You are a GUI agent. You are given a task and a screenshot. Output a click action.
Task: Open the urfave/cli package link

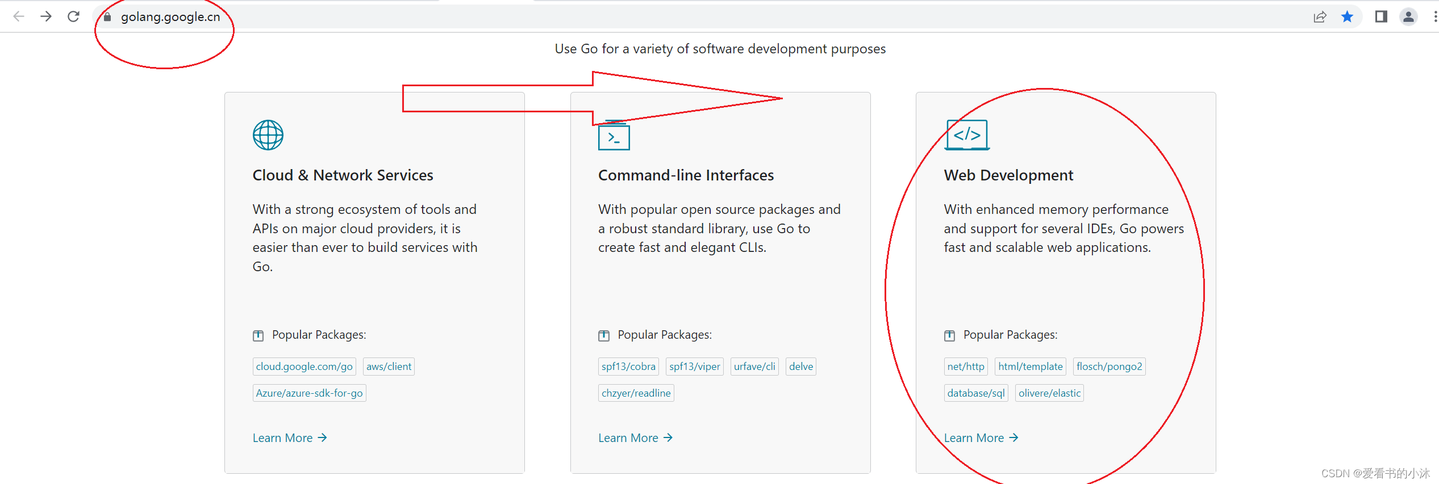point(754,367)
